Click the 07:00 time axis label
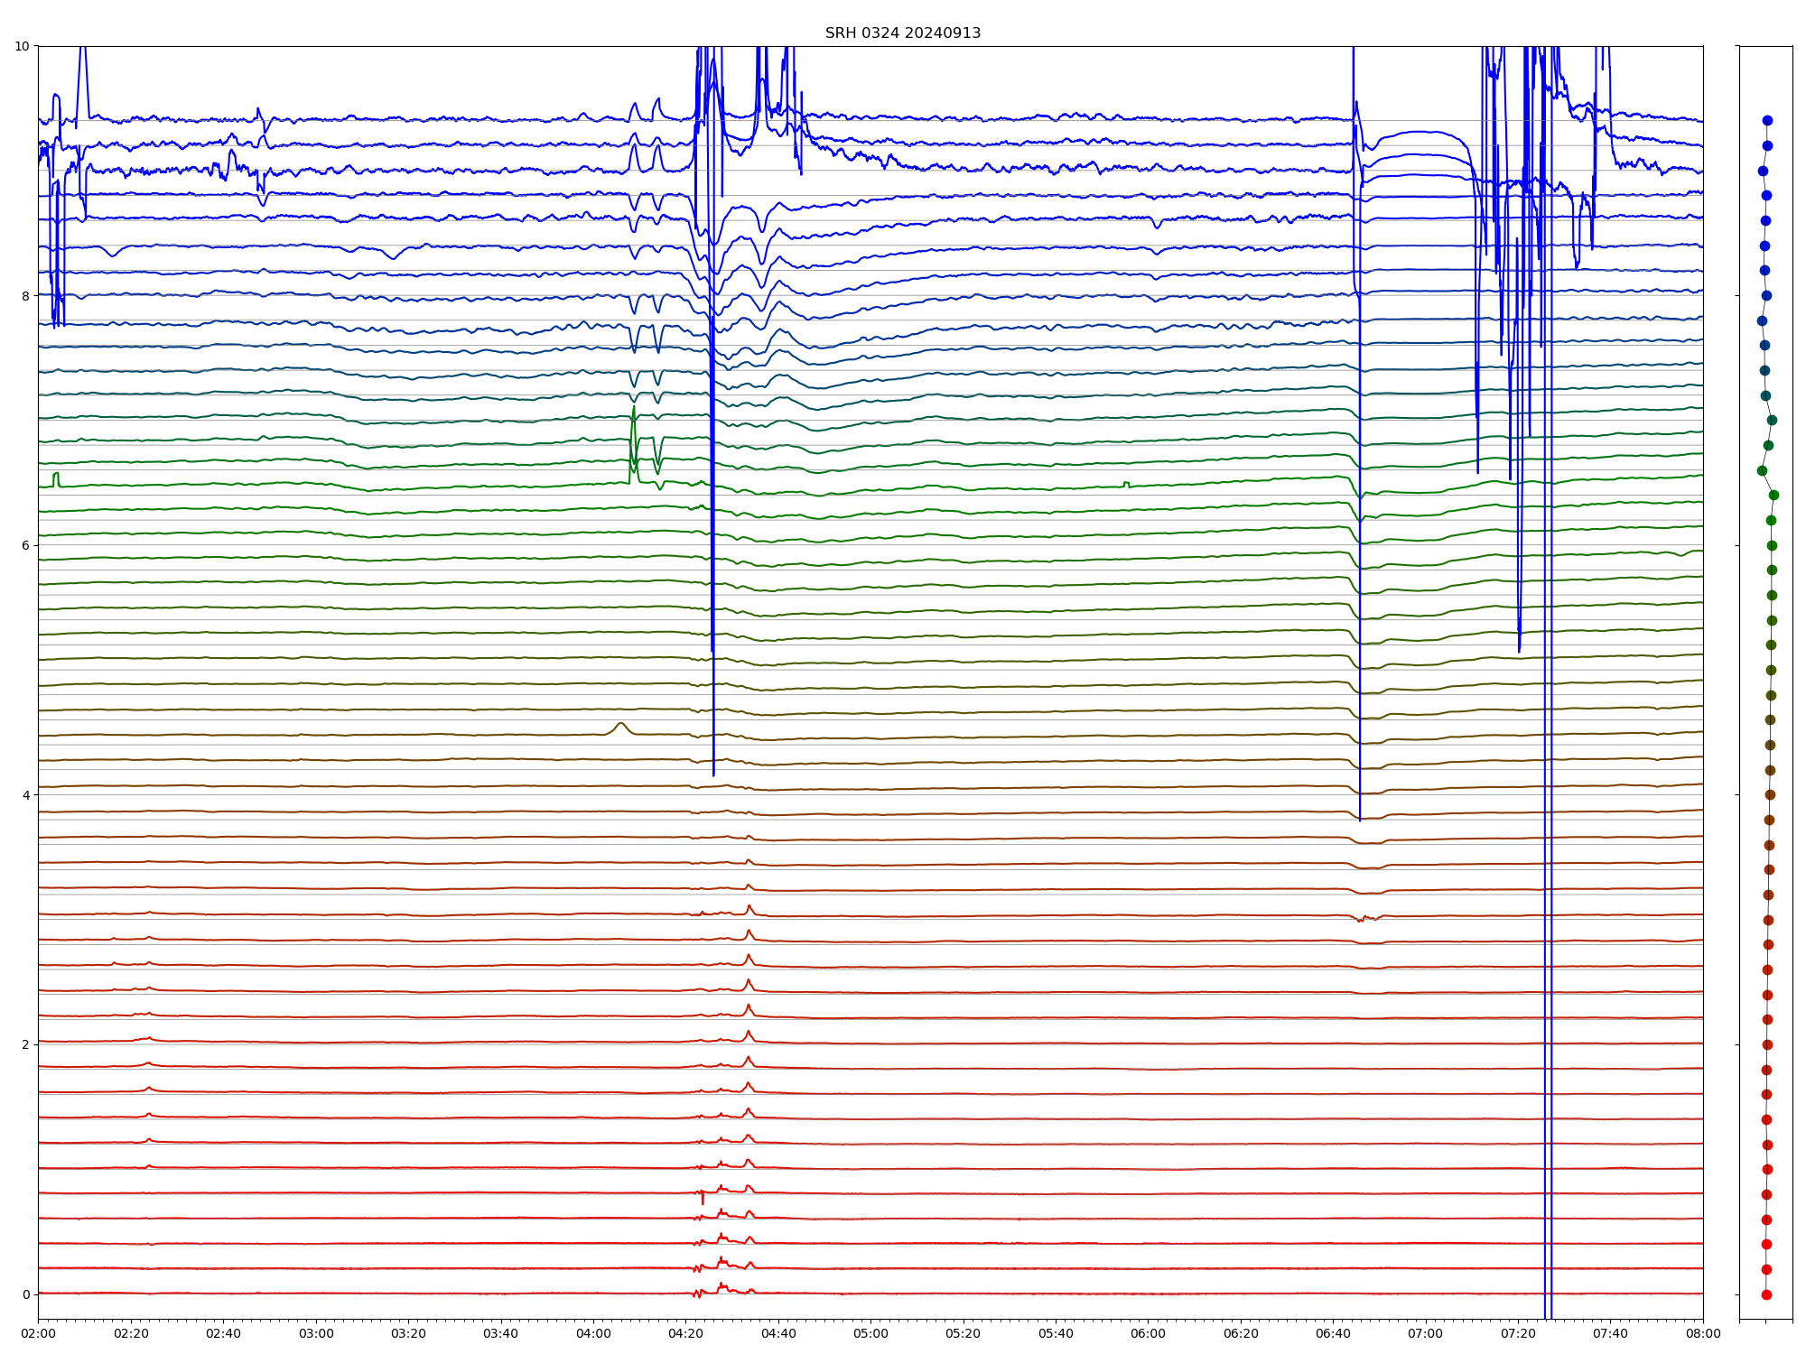This screenshot has height=1354, width=1806. click(1426, 1333)
